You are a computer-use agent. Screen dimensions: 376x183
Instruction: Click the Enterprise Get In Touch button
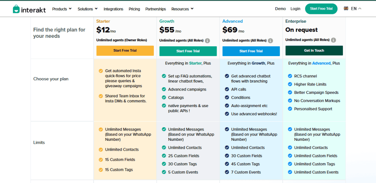(x=314, y=51)
